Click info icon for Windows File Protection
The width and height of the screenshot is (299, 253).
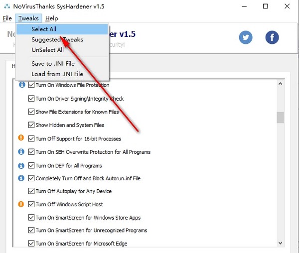point(22,84)
